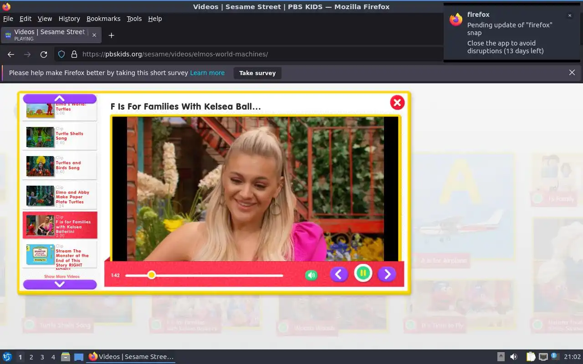Click the Take survey button
This screenshot has width=583, height=364.
[257, 73]
